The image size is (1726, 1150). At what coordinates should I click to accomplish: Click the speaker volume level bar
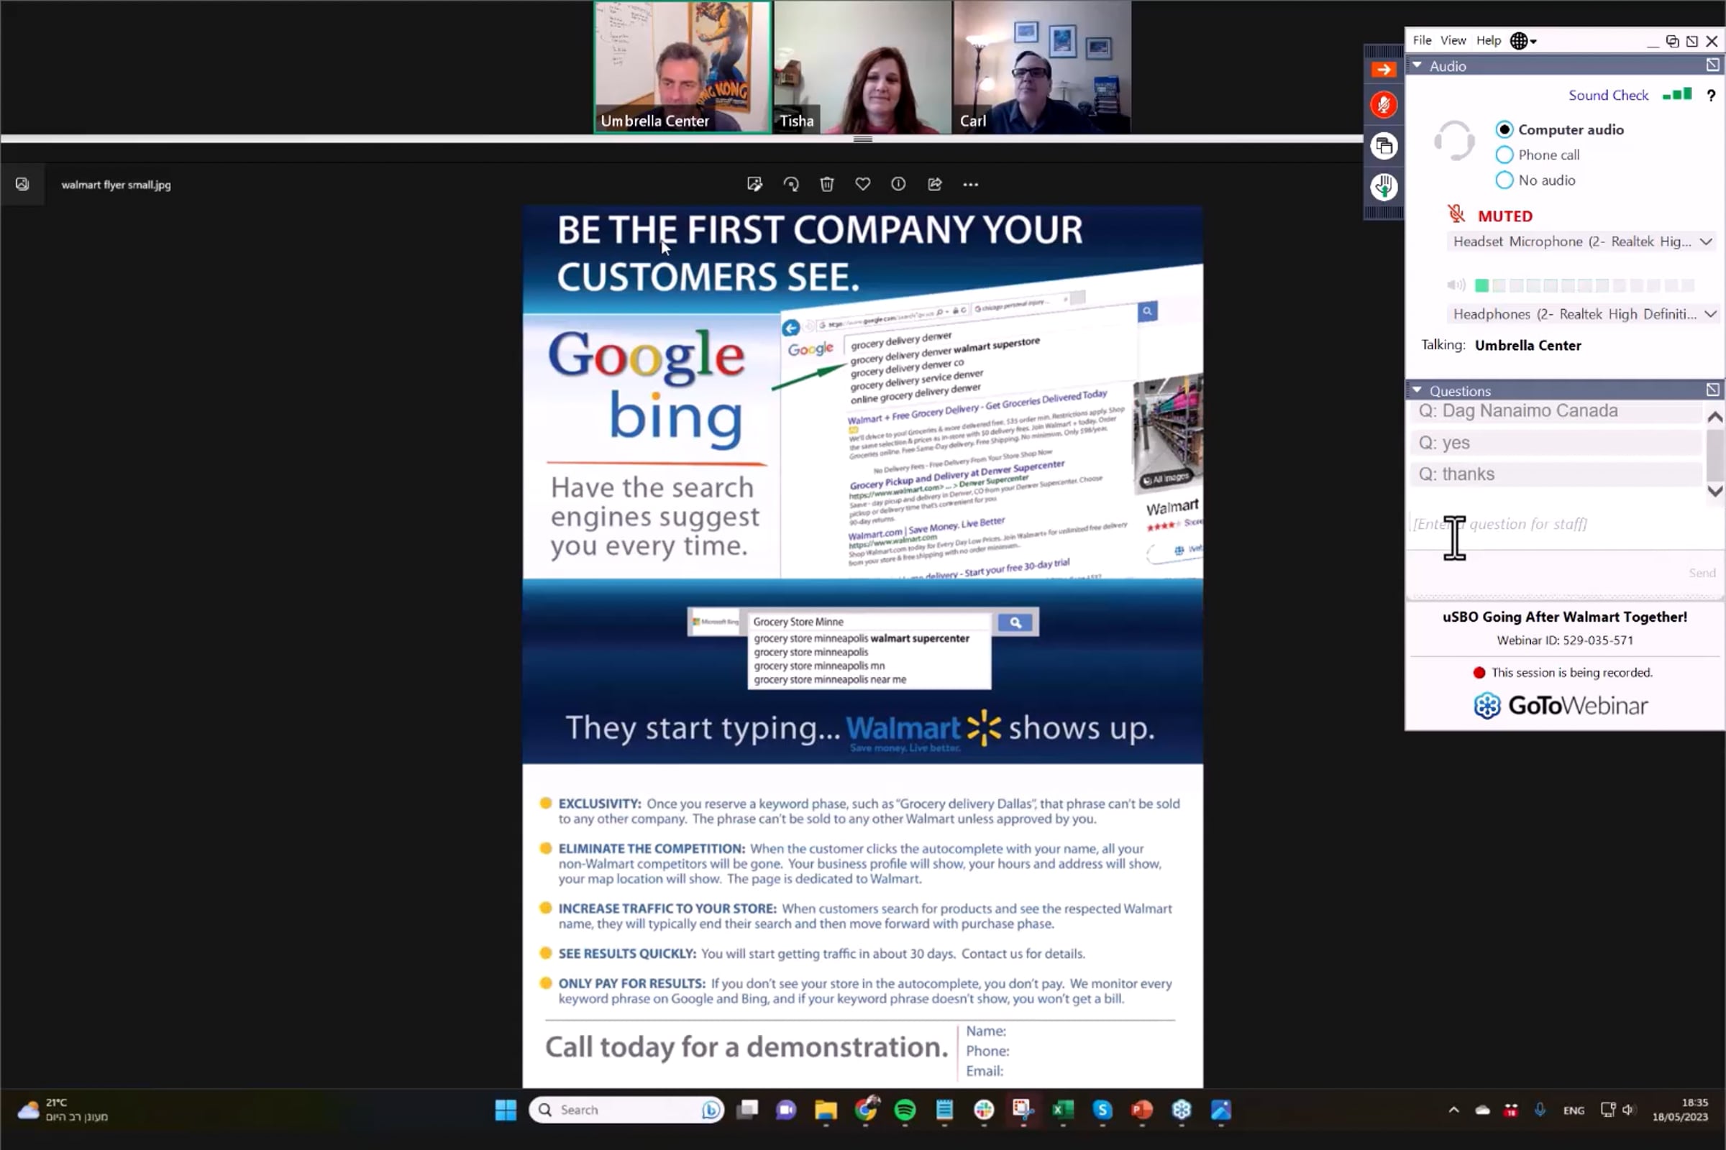1585,285
